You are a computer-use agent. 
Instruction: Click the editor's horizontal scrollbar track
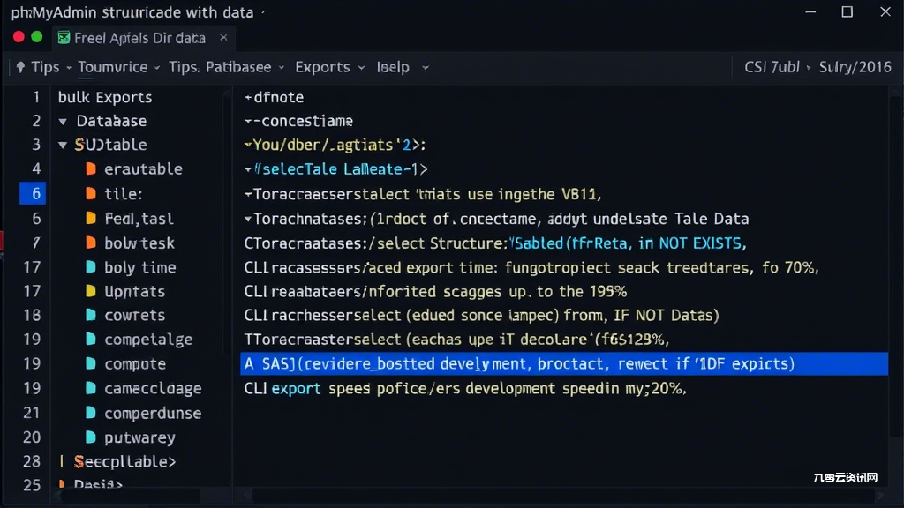tap(562, 496)
